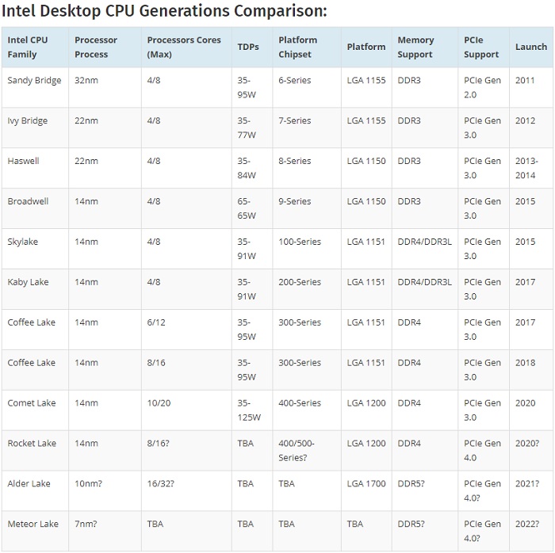Select the 'Processor Process' column header
This screenshot has width=555, height=553.
[96, 47]
